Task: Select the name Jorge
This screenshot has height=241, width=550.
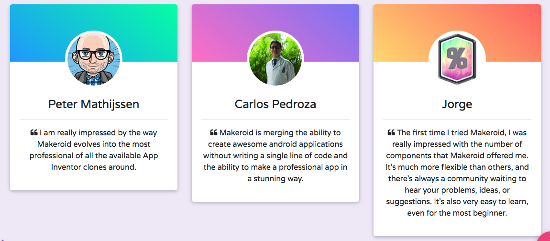Action: (x=457, y=104)
